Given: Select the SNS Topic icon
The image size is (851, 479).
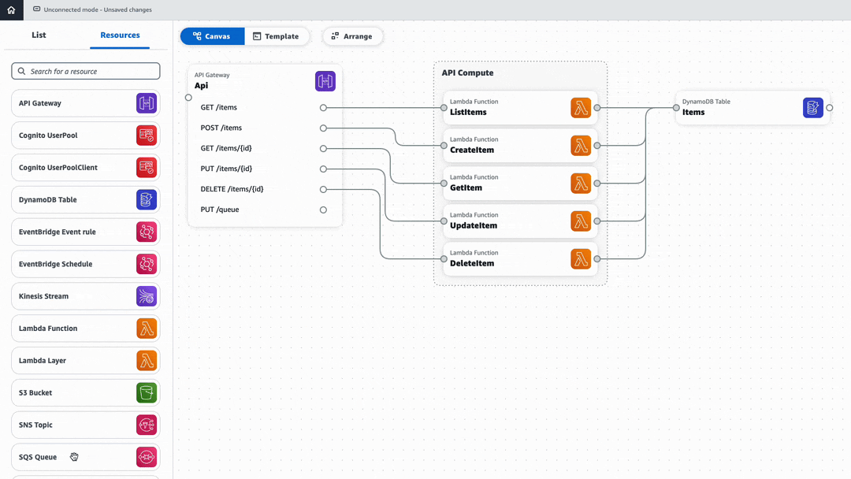Looking at the screenshot, I should point(147,425).
